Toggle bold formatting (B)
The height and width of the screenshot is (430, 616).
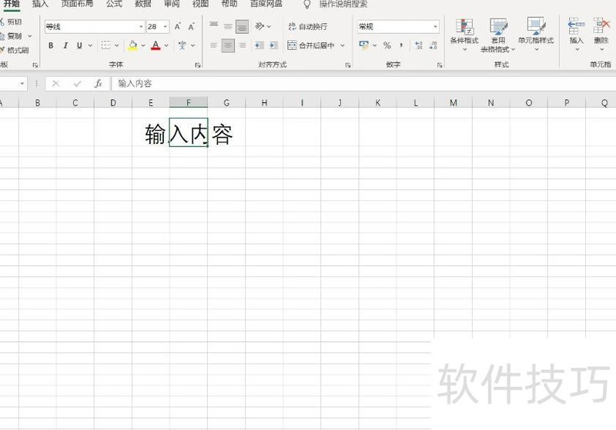coord(51,45)
